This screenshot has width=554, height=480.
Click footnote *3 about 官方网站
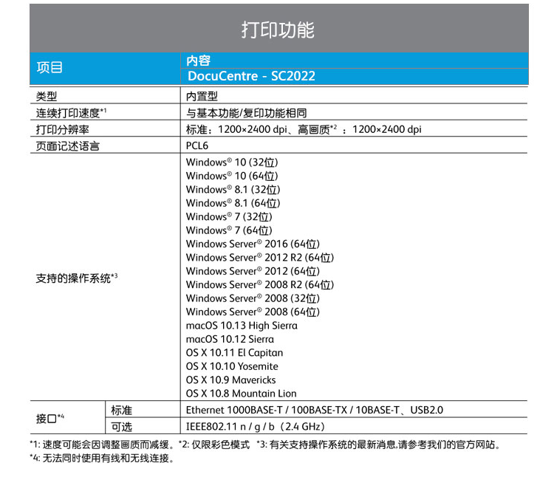[379, 445]
